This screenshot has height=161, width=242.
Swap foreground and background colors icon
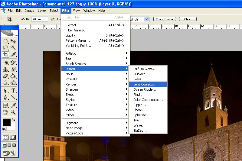coord(14,120)
